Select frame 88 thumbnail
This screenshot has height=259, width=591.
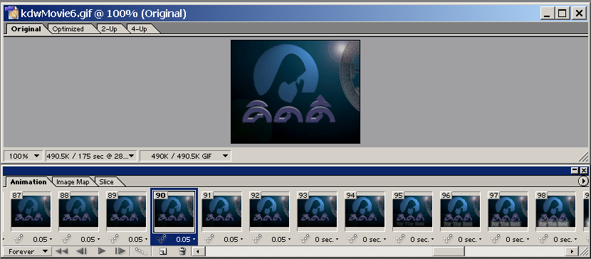78,211
